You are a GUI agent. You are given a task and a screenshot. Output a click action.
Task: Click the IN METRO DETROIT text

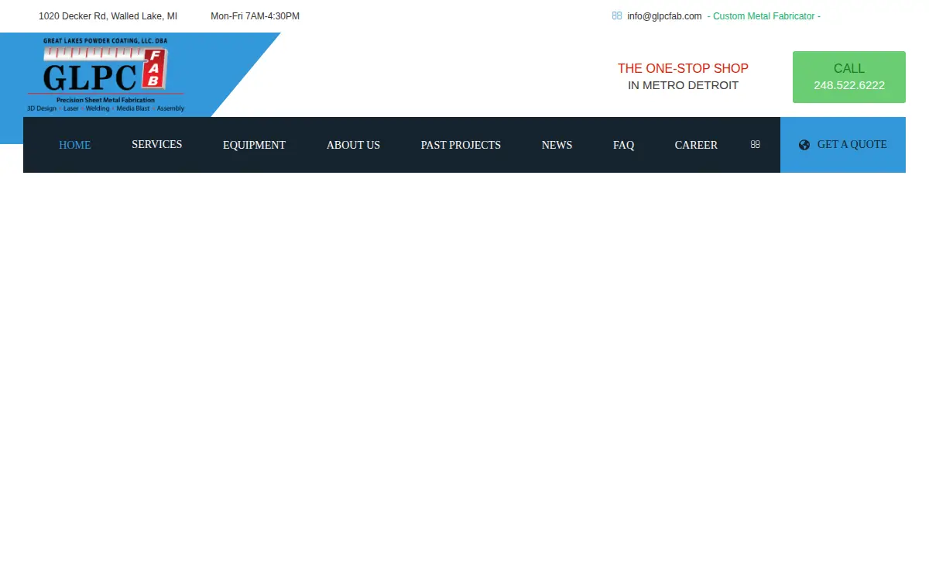click(x=683, y=85)
